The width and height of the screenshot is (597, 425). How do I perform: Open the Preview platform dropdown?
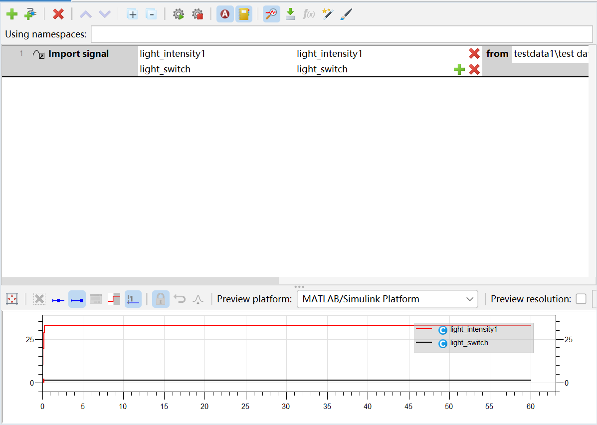click(387, 299)
